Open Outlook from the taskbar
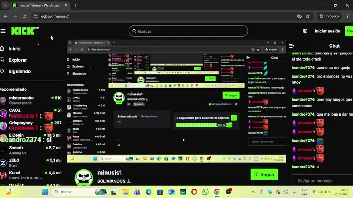Viewport: 353px width, 198px height. coord(171,192)
